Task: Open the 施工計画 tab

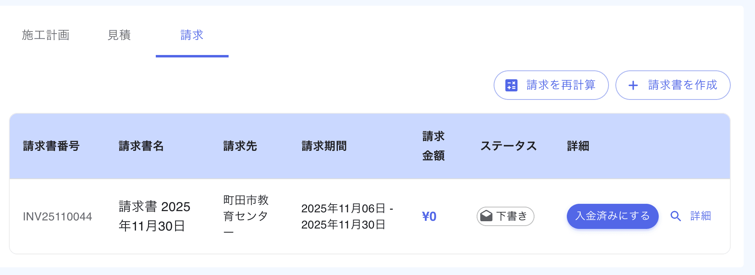Action: (x=46, y=35)
